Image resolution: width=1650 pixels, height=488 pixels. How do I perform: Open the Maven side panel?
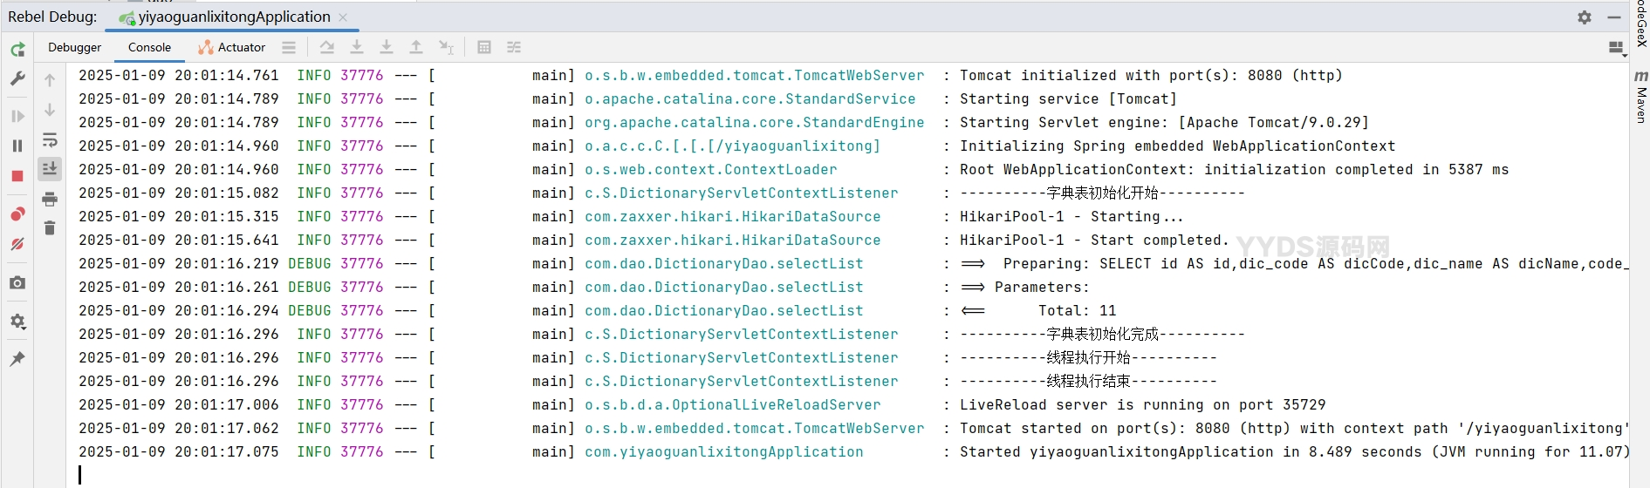[x=1640, y=98]
